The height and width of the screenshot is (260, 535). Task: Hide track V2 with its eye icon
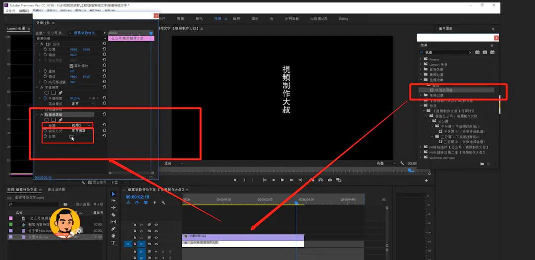pyautogui.click(x=156, y=238)
